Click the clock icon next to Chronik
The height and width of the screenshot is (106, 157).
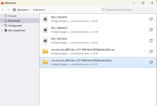[x=6, y=16]
